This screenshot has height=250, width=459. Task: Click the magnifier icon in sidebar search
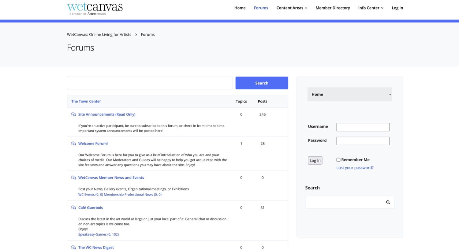click(x=388, y=202)
